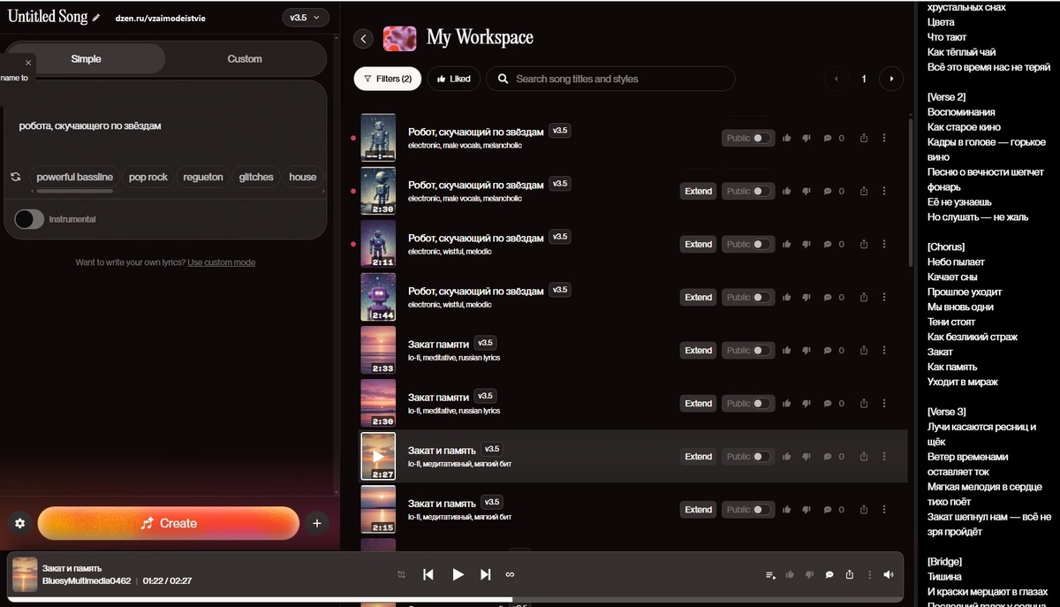Skip to next track in player bar

485,574
